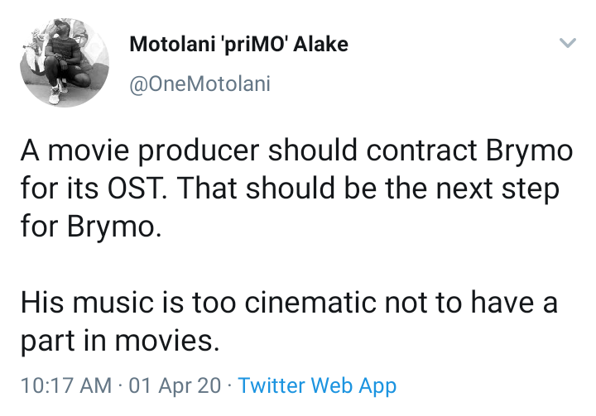Click the word 'producer' in the first line
This screenshot has width=596, height=416.
point(199,151)
